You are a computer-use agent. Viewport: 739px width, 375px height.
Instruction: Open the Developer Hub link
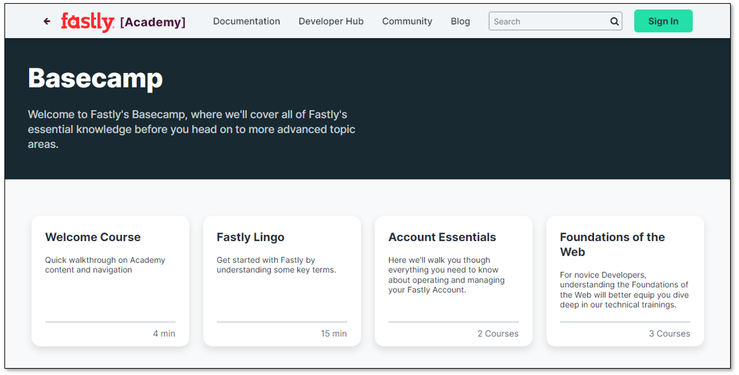pos(331,21)
